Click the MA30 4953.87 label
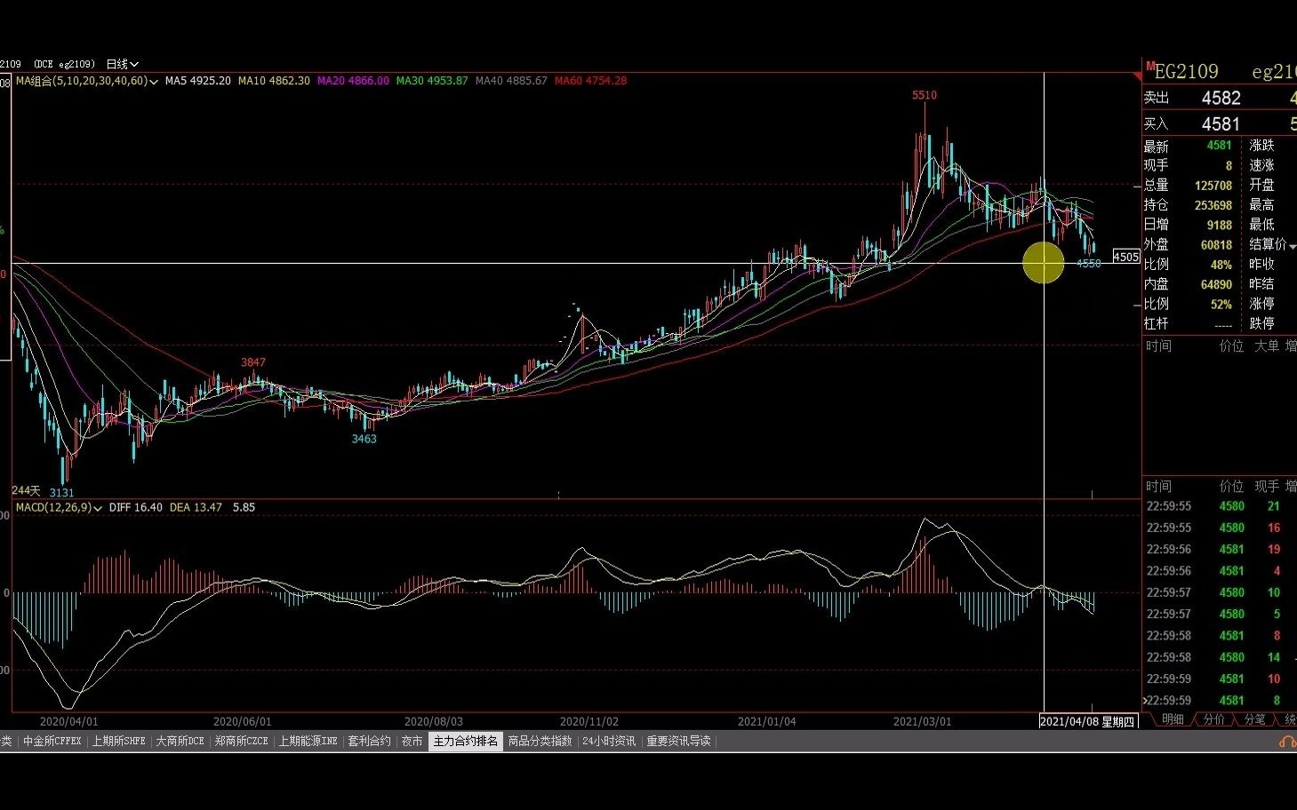The width and height of the screenshot is (1297, 810). pos(432,81)
